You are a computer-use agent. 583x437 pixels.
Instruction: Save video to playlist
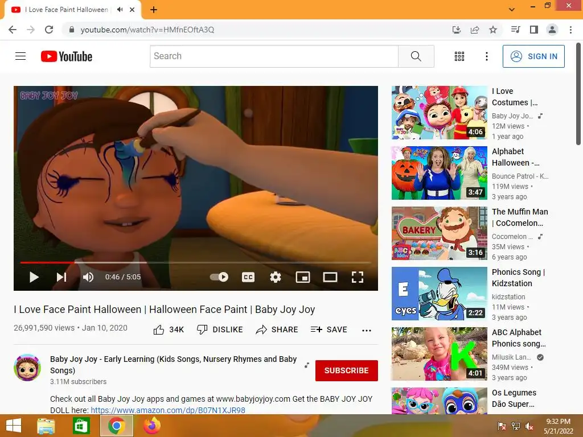coord(329,329)
